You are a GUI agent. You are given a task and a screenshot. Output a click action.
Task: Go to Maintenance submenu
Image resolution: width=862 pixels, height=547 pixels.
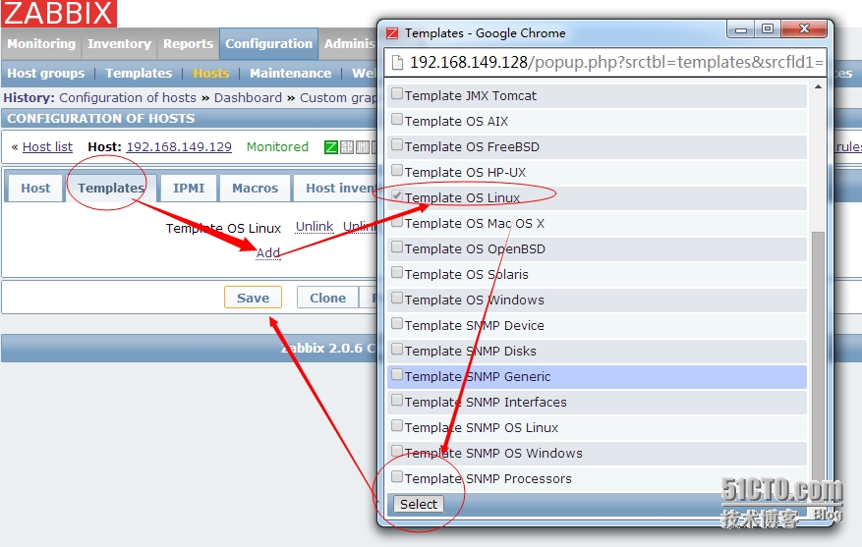tap(290, 74)
